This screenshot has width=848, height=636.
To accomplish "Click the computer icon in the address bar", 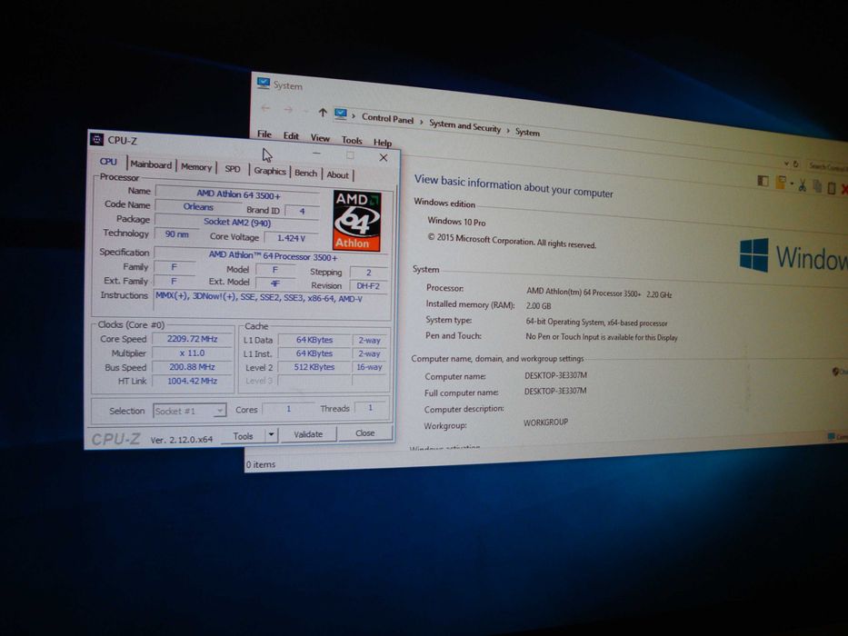I will (340, 114).
